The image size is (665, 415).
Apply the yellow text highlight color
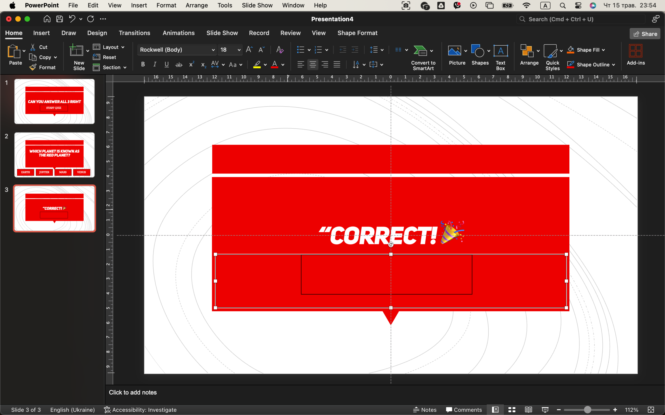point(257,65)
